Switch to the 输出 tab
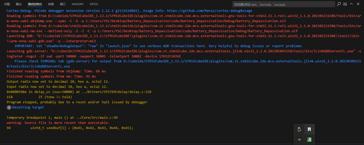The image size is (364, 145). 19,4
